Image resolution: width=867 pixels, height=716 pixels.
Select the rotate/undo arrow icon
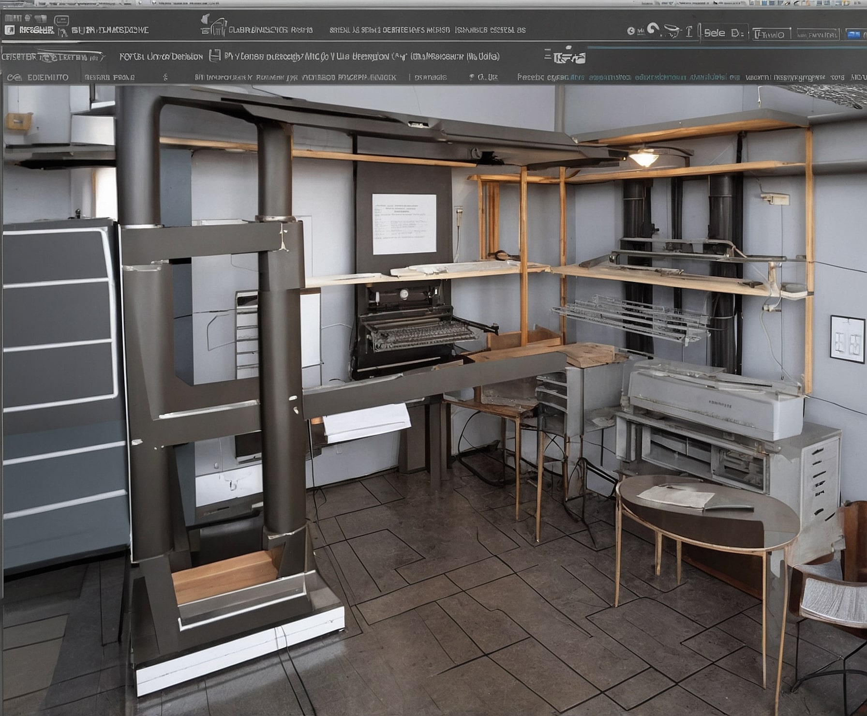click(x=653, y=28)
